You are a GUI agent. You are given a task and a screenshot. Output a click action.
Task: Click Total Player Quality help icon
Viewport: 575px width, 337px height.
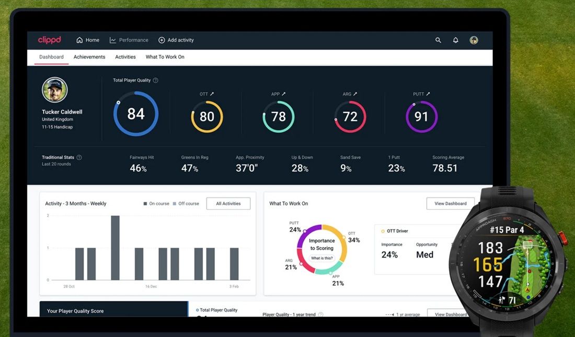pos(155,80)
